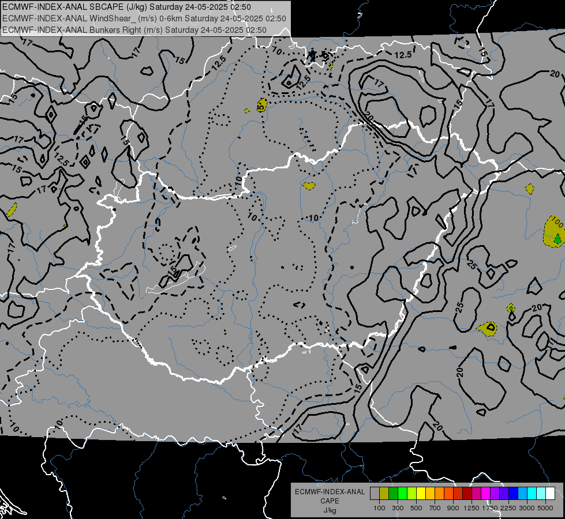This screenshot has height=519, width=565.
Task: Click the legend value 3000
Action: click(x=527, y=508)
